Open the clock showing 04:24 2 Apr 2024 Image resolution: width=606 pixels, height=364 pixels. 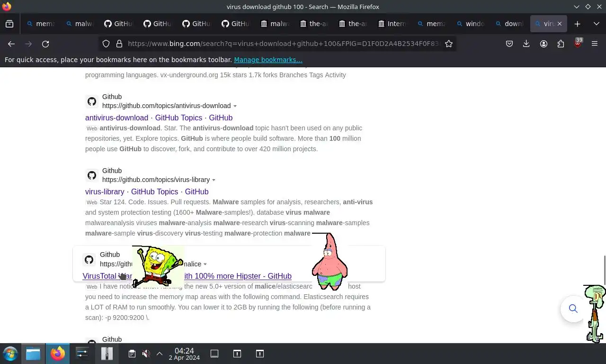tap(184, 354)
